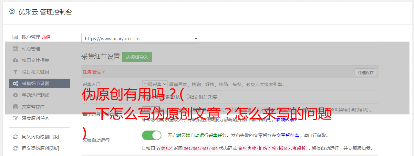Click the 采集细节设置 page heading

coord(100,57)
